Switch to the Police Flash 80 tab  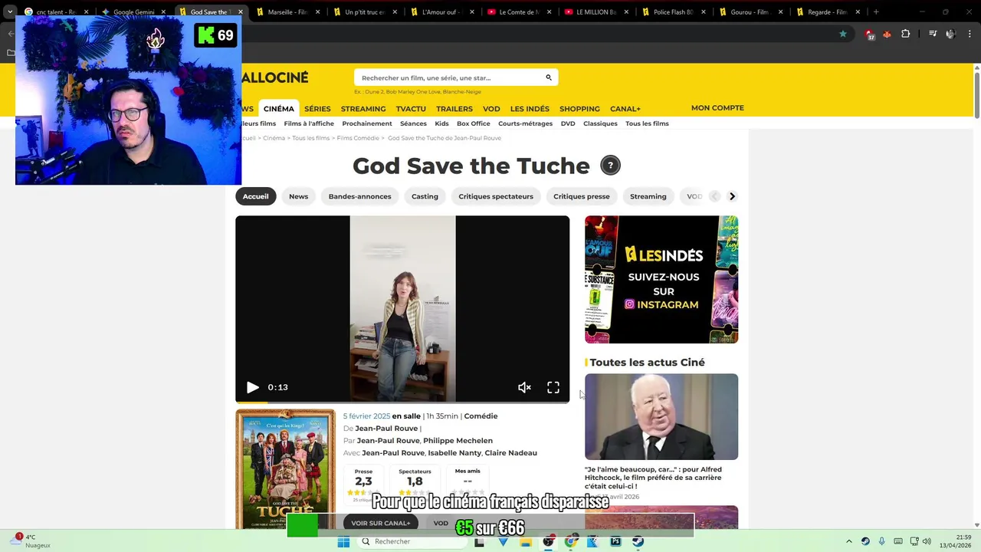coord(672,12)
